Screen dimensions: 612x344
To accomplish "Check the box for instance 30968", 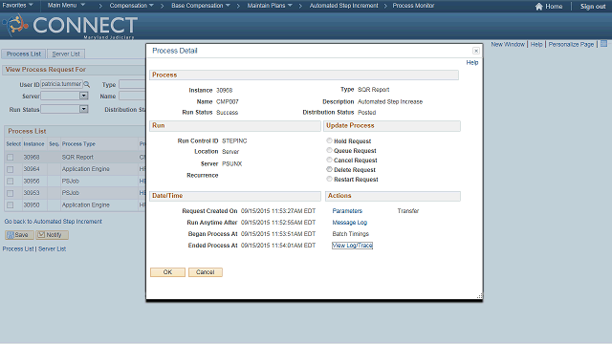I will click(x=11, y=157).
